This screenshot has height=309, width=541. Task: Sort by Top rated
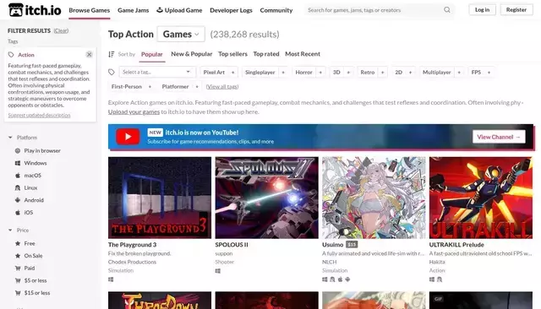coord(266,54)
